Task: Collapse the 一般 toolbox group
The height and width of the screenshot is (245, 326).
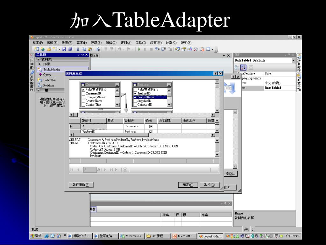Action: (39, 90)
